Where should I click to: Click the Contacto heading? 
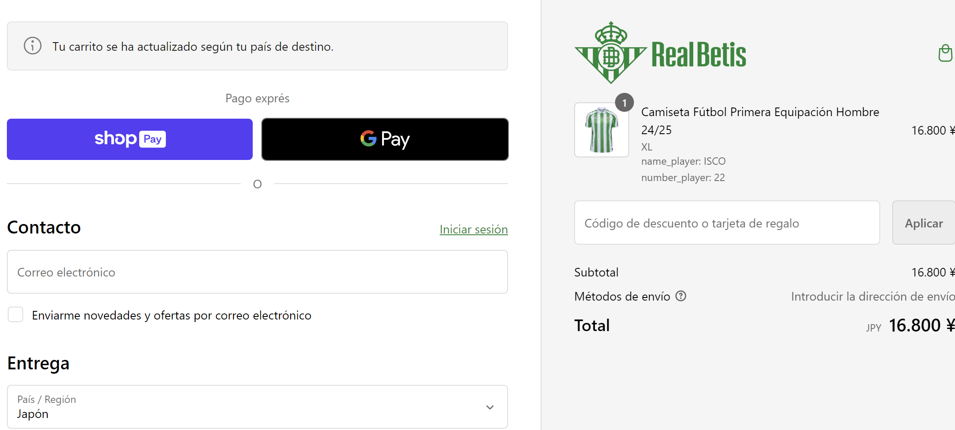pos(44,227)
